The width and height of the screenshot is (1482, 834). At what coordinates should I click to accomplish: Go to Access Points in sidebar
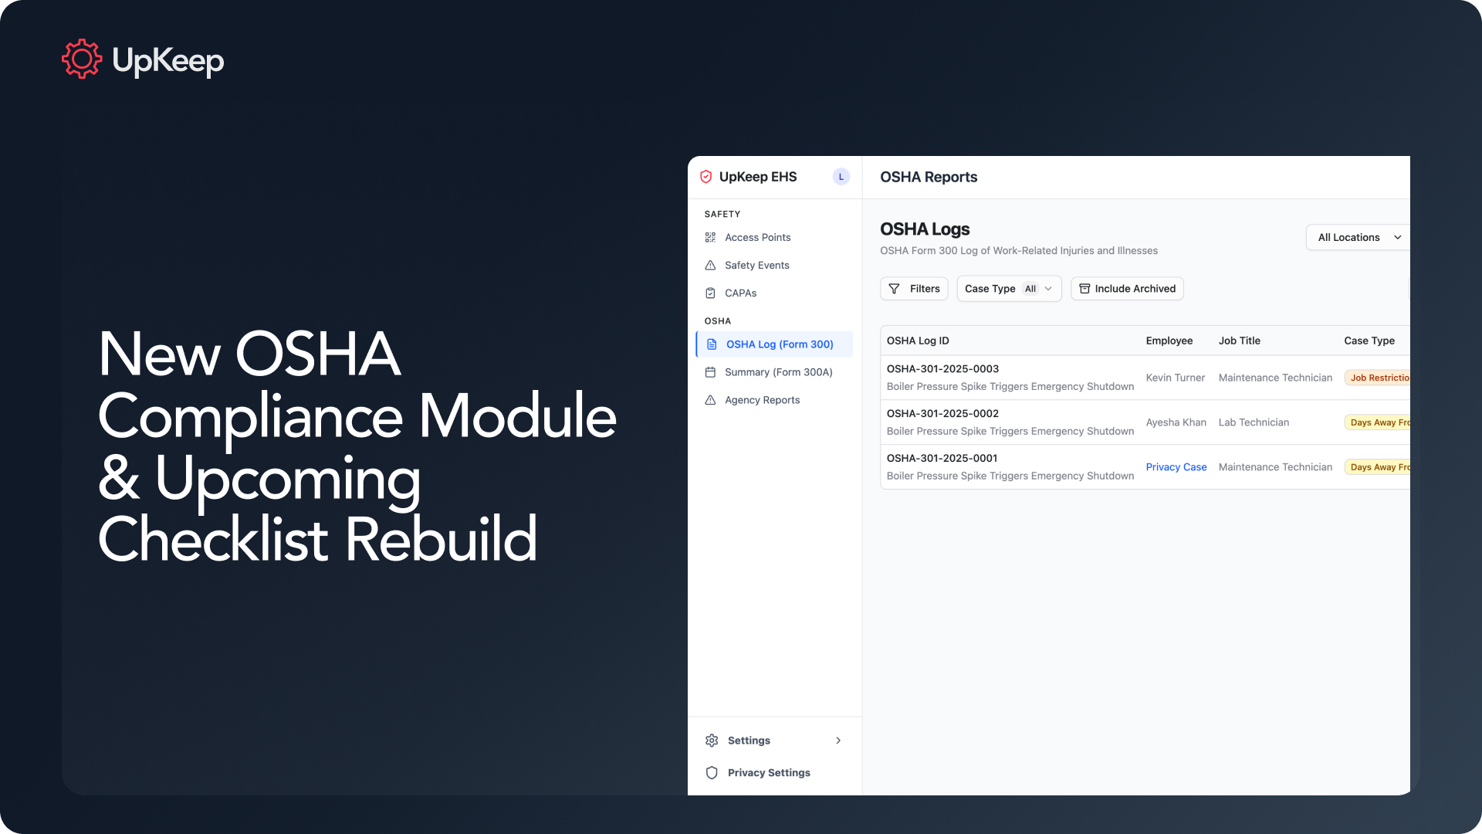click(774, 237)
